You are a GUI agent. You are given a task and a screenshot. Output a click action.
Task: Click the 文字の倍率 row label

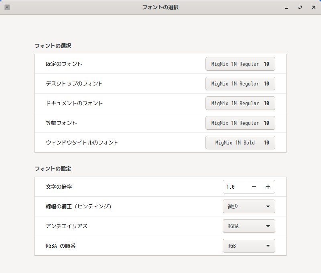click(x=59, y=187)
